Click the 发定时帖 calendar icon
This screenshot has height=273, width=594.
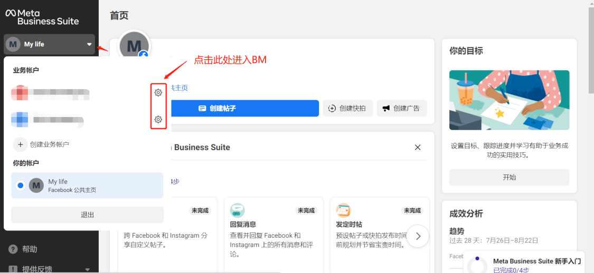point(343,210)
